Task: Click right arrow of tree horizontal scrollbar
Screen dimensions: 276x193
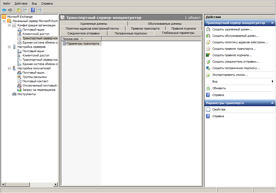Action: 56,185
